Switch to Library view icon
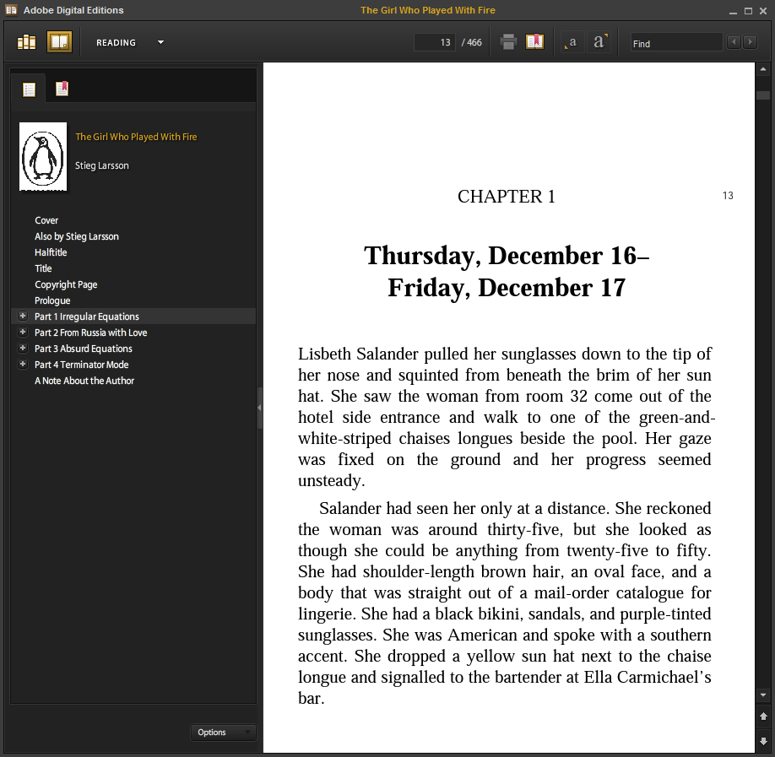This screenshot has width=775, height=757. click(x=27, y=42)
